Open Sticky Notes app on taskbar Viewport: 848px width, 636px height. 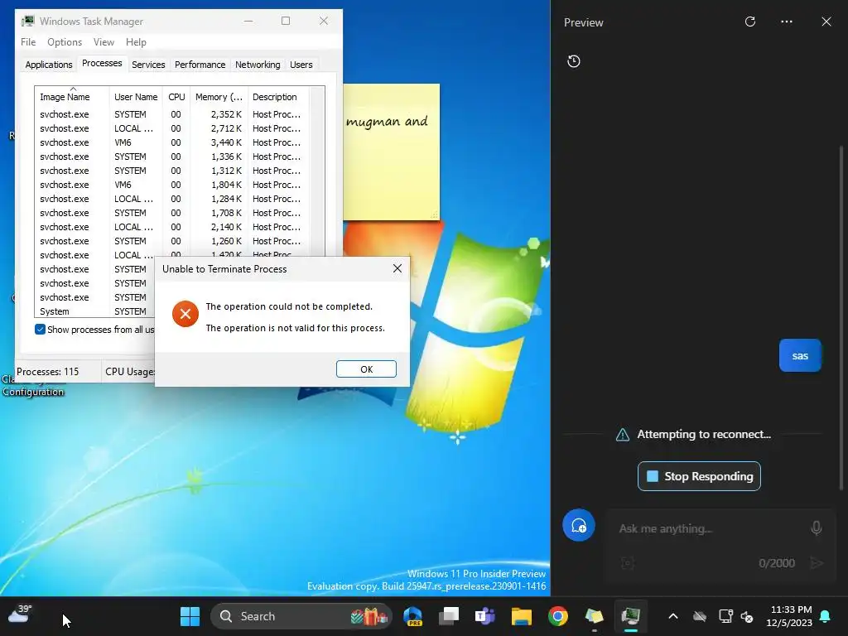pos(594,616)
